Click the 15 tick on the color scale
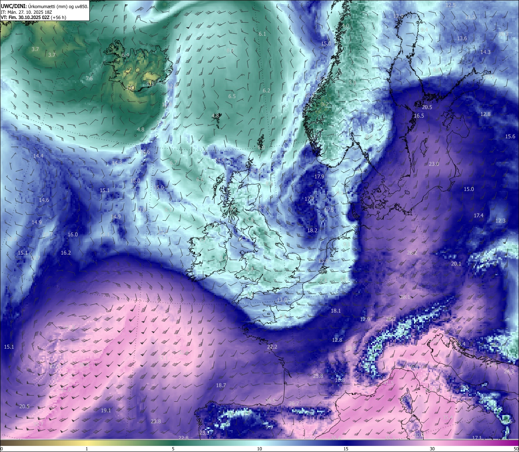This screenshot has height=452, width=519. (345, 449)
